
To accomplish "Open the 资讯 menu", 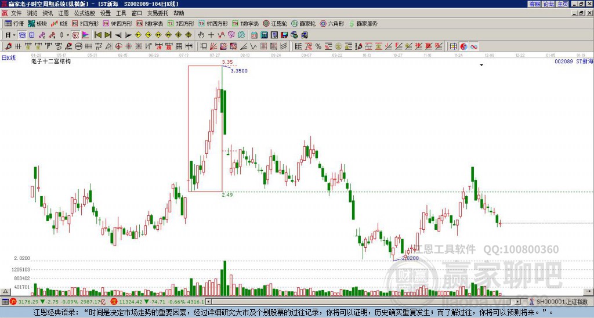I will pos(48,13).
